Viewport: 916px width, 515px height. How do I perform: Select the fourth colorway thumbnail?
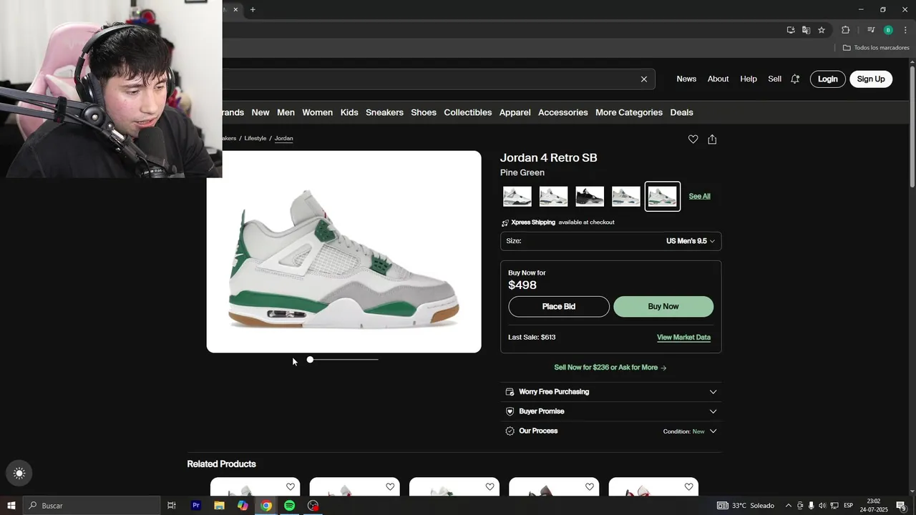pos(626,196)
